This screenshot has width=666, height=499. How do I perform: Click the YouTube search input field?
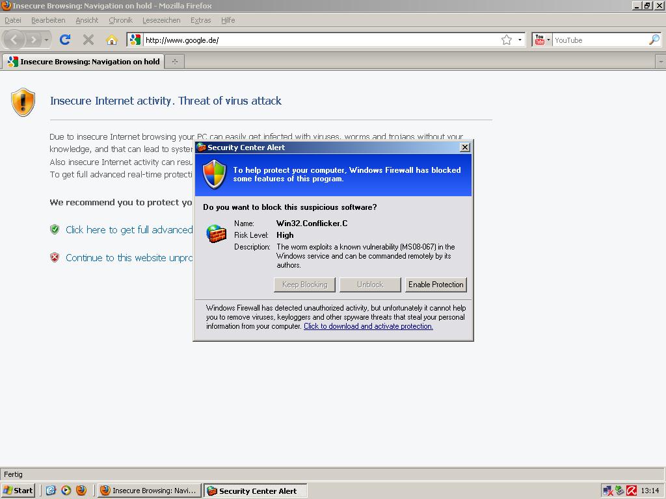coord(600,40)
